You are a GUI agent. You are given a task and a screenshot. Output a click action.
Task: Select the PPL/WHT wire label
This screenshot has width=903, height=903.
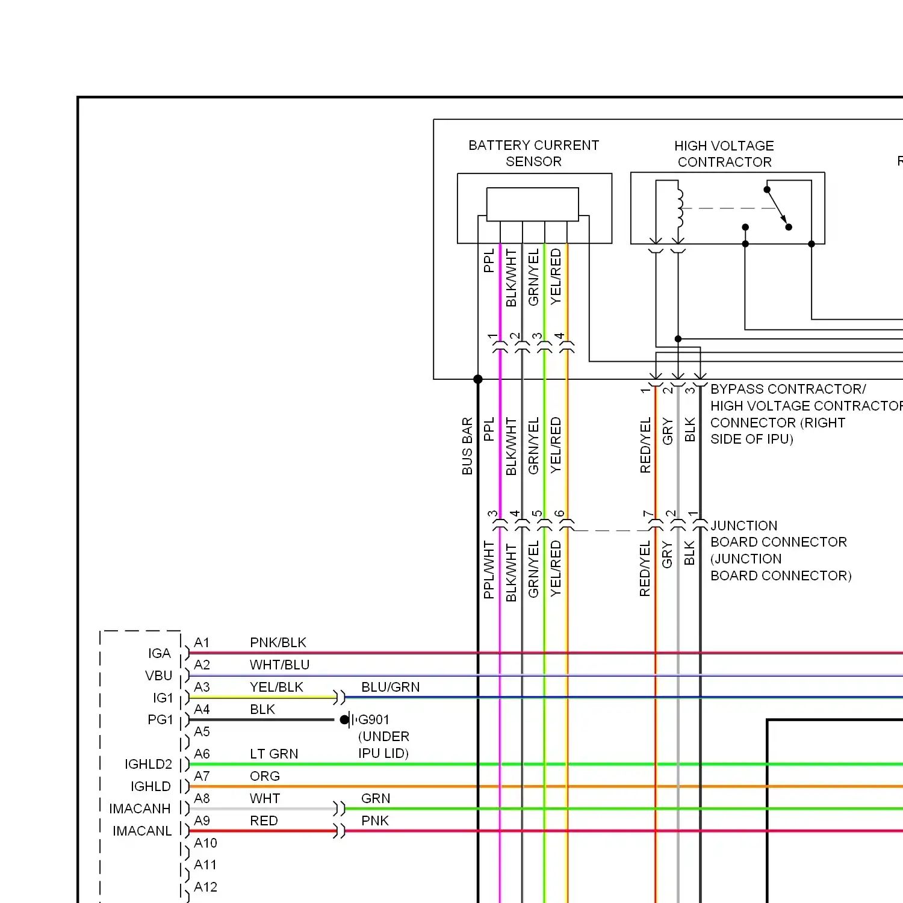pyautogui.click(x=489, y=569)
